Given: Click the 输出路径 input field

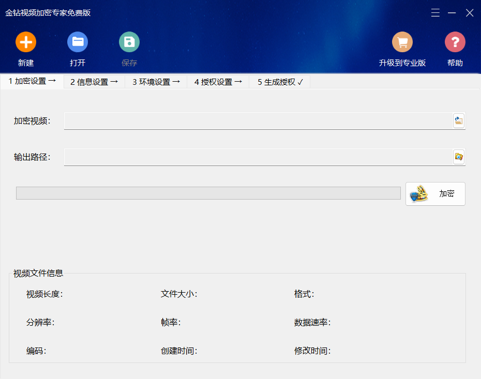Looking at the screenshot, I should (x=258, y=157).
